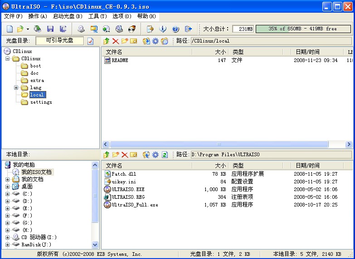Click the Compress ISO icon
Viewport: 355px width, 259px height.
coord(94,29)
